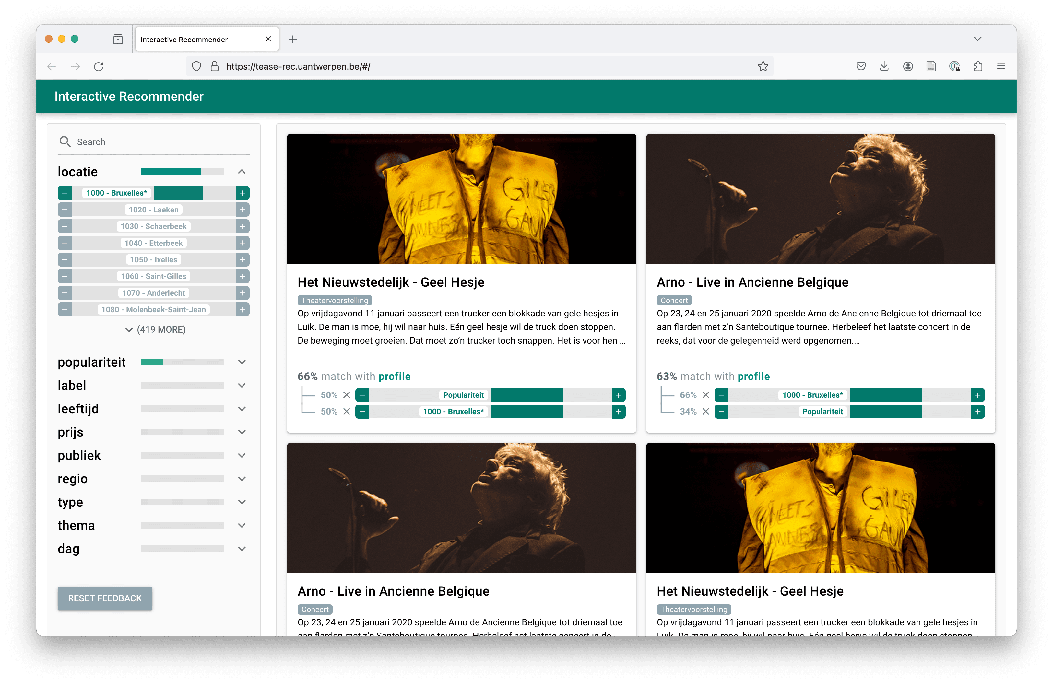This screenshot has height=684, width=1053.
Task: Click the profile link on the 63% match card
Action: 754,376
